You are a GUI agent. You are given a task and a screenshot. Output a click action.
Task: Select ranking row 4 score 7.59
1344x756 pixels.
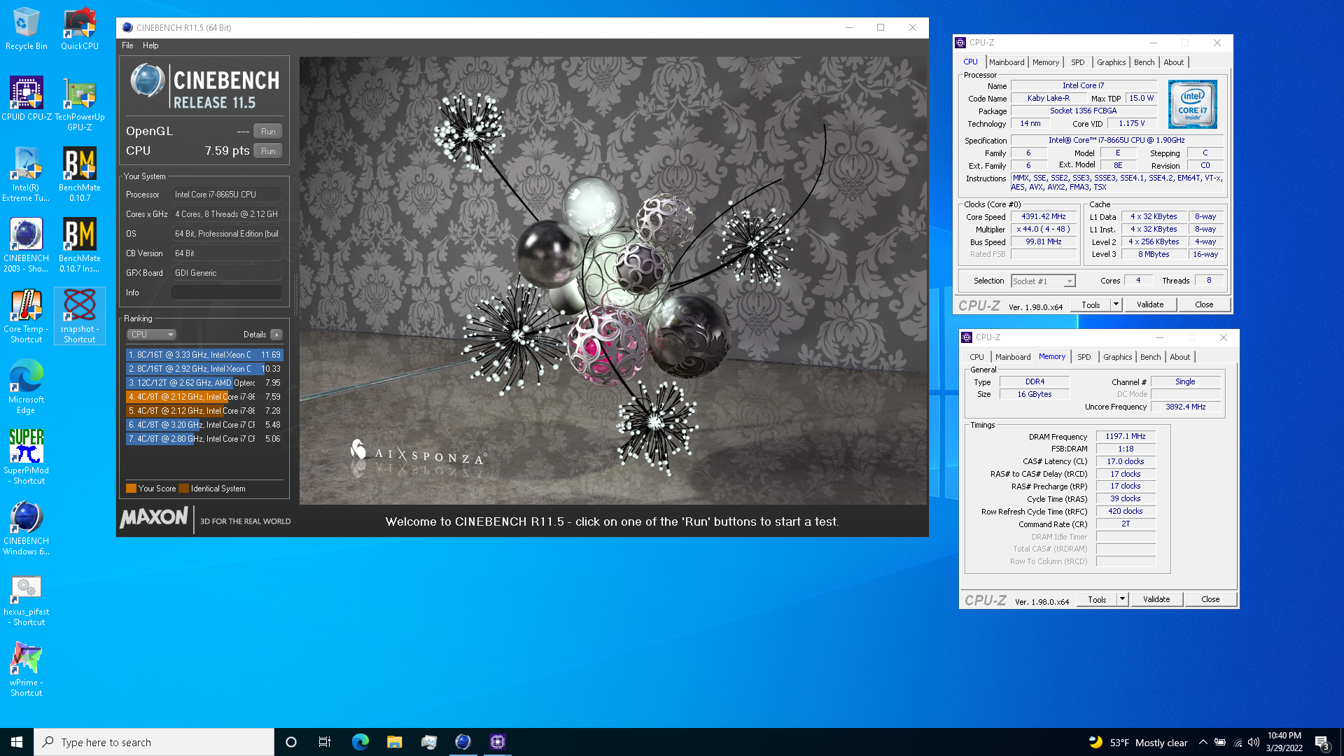(204, 397)
